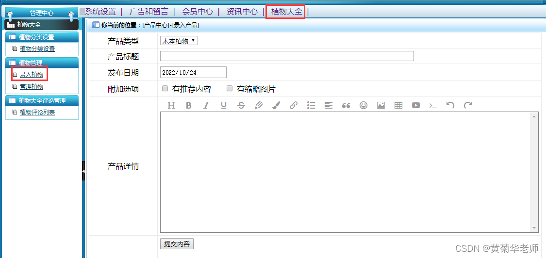Viewport: 546px width, 258px height.
Task: Toggle Italic formatting in editor toolbar
Action: pos(206,105)
